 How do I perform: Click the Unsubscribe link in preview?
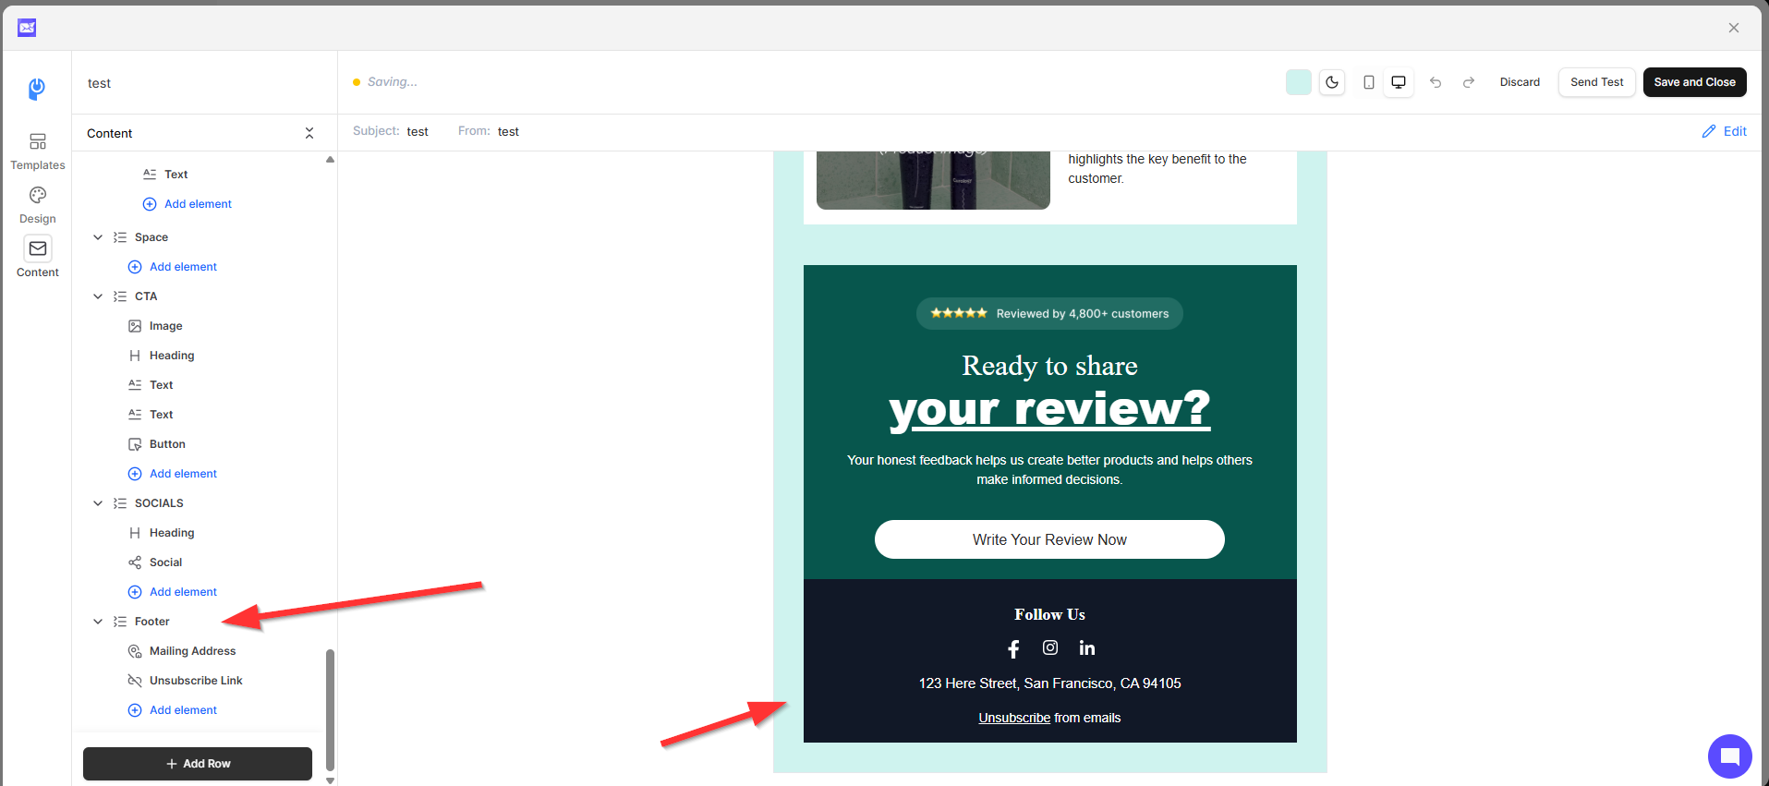(1014, 718)
